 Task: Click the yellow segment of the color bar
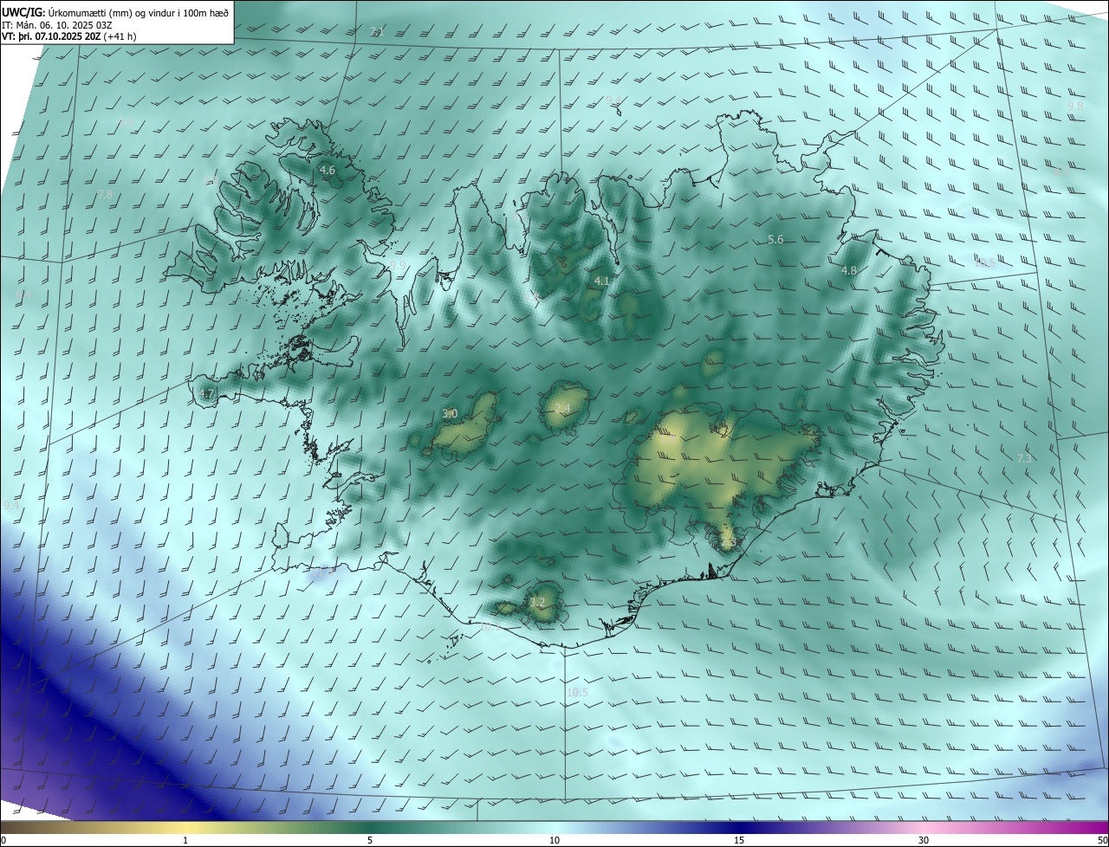(x=185, y=827)
